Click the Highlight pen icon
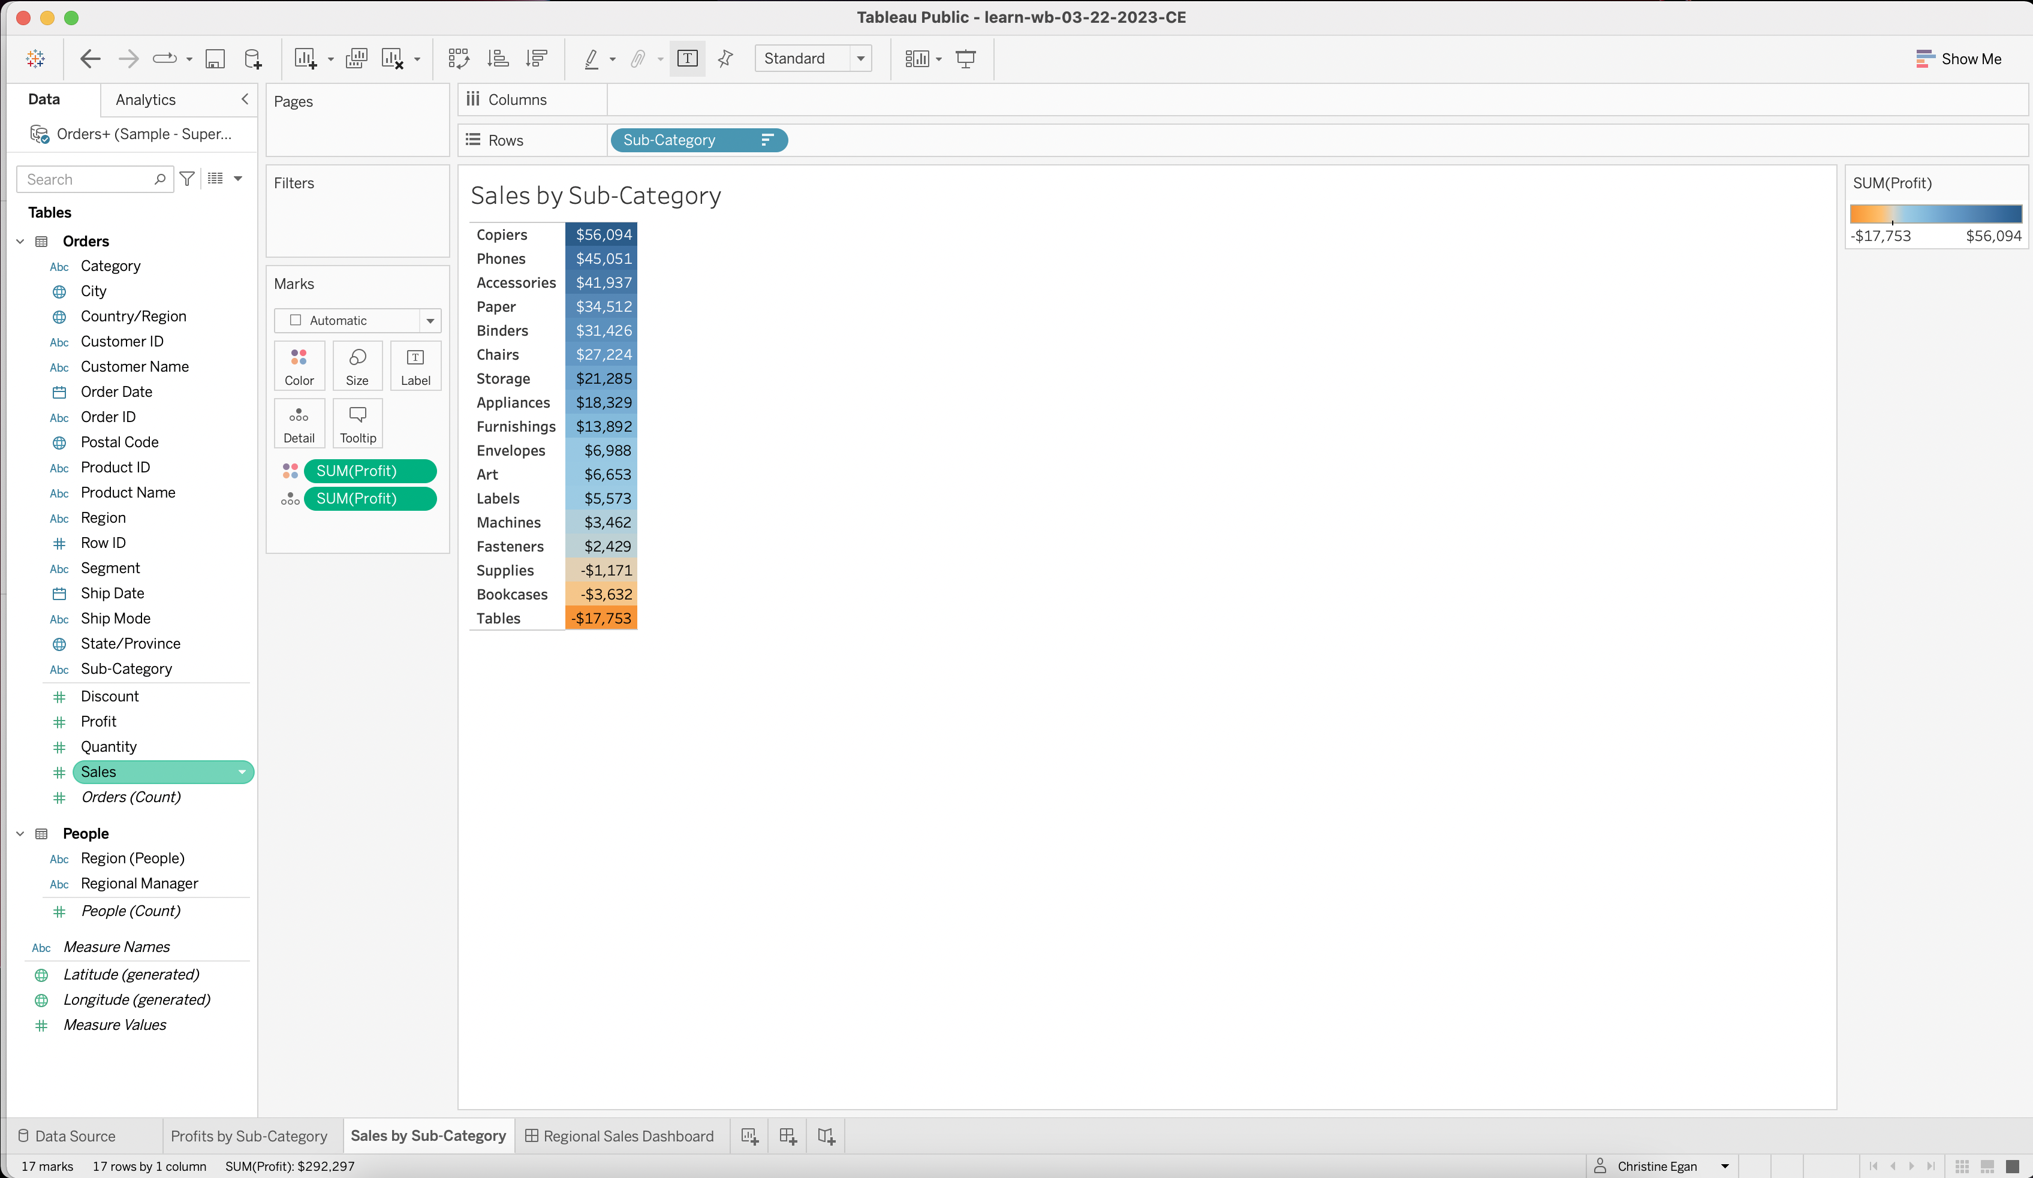The height and width of the screenshot is (1178, 2033). click(x=591, y=58)
